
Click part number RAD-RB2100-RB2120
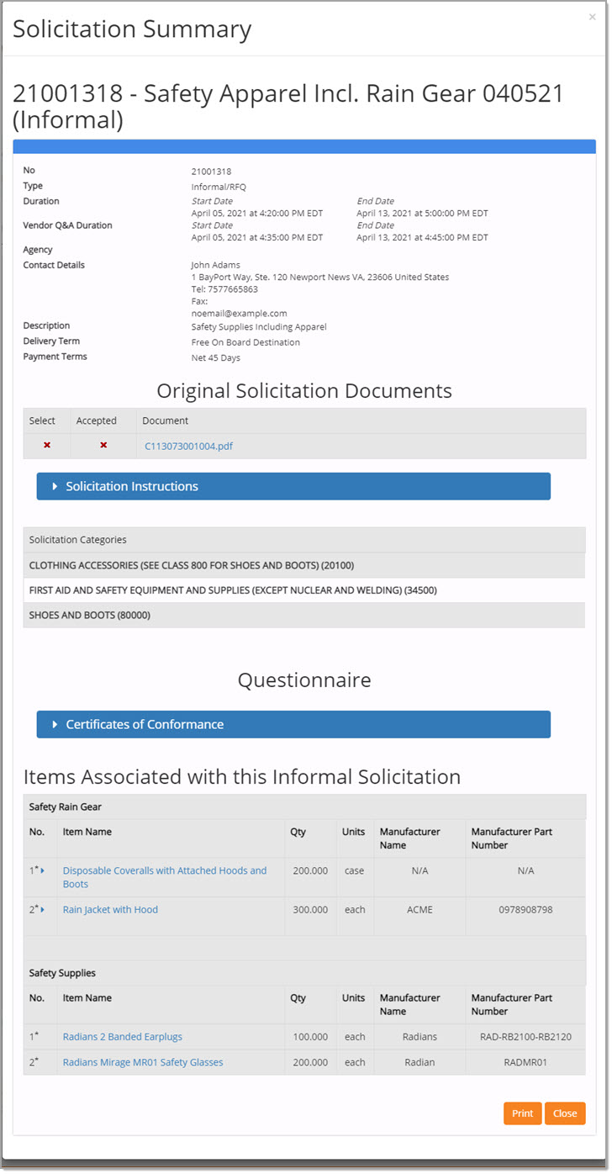click(525, 1036)
